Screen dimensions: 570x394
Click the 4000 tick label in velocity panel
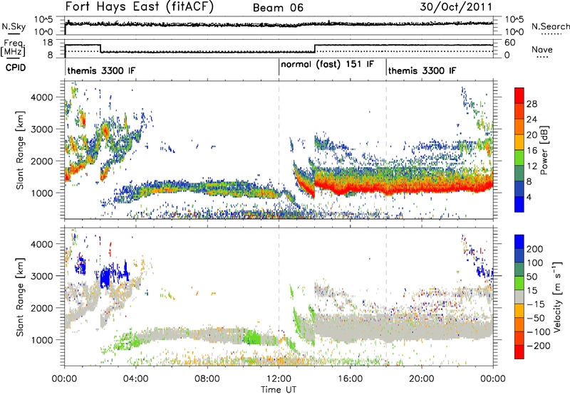pyautogui.click(x=42, y=244)
